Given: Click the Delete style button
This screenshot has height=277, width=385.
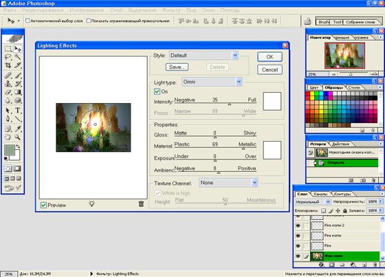Looking at the screenshot, I should click(x=217, y=67).
